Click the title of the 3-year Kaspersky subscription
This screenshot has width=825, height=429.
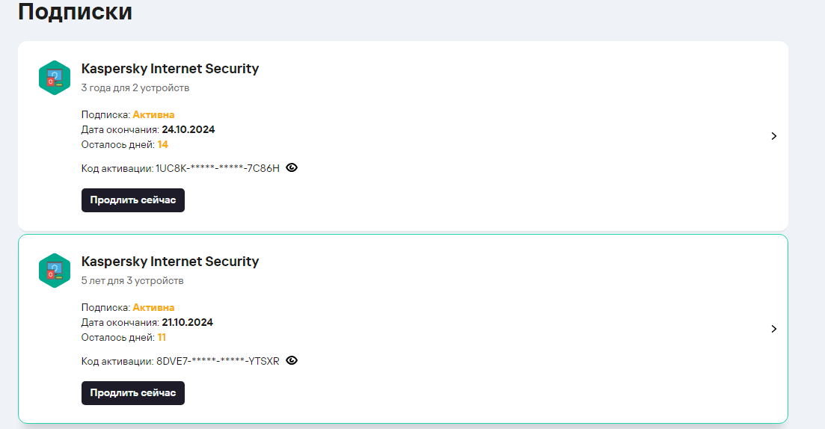[170, 69]
